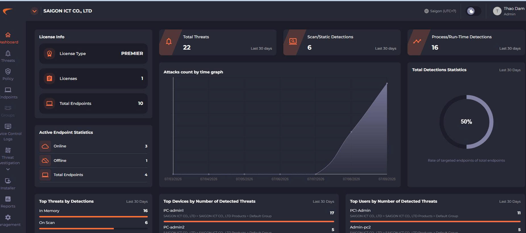
Task: Click the PC-admin1 orange threat bar
Action: tap(249, 221)
